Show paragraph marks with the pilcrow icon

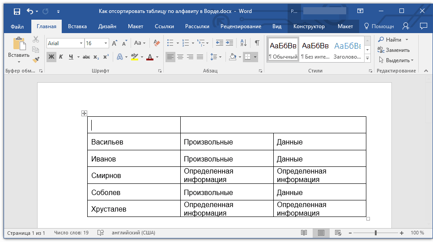(257, 43)
